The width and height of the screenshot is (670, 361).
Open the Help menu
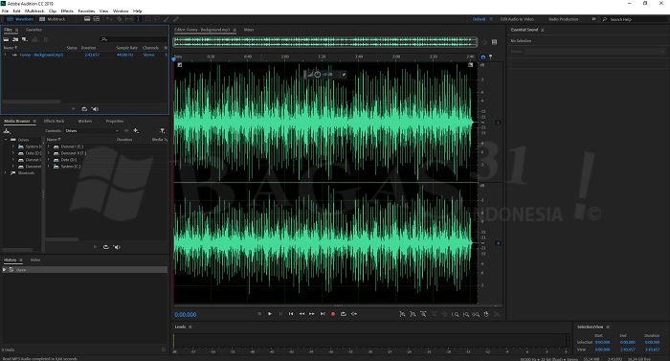[x=138, y=11]
